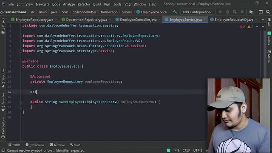
Task: Click transaction in breadcrumb path
Action: tap(109, 12)
